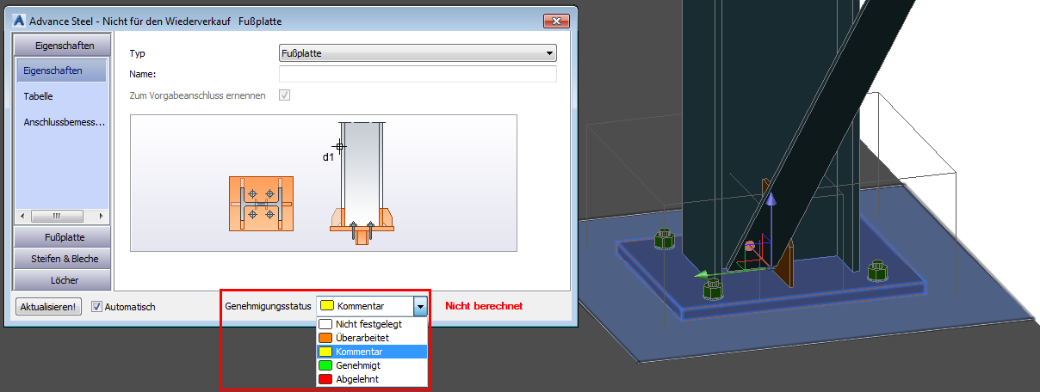The width and height of the screenshot is (1040, 392).
Task: Switch to the Fußplatte category tab
Action: 64,237
